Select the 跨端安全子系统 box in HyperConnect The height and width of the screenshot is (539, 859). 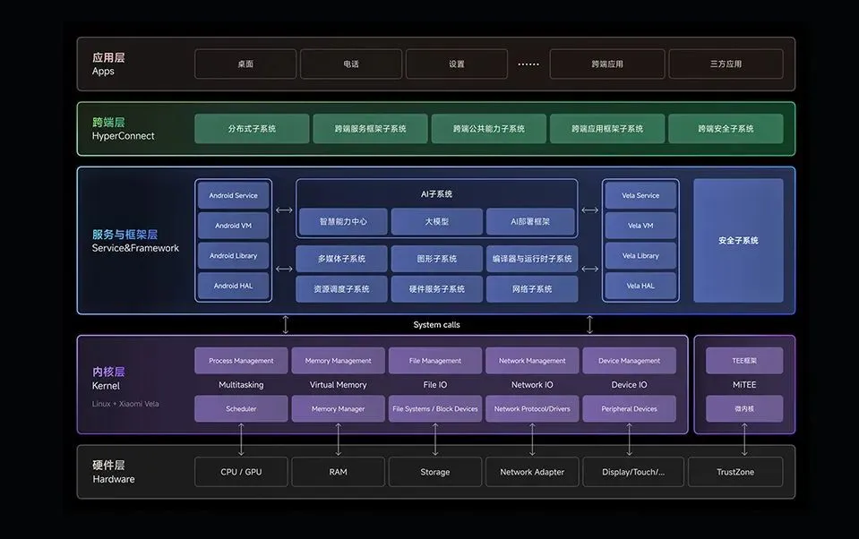coord(726,129)
